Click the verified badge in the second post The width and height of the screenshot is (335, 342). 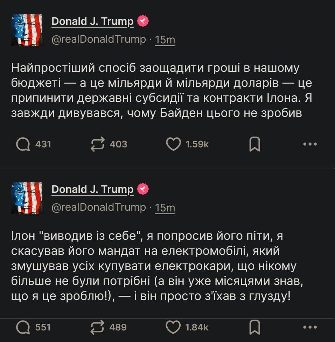[143, 189]
